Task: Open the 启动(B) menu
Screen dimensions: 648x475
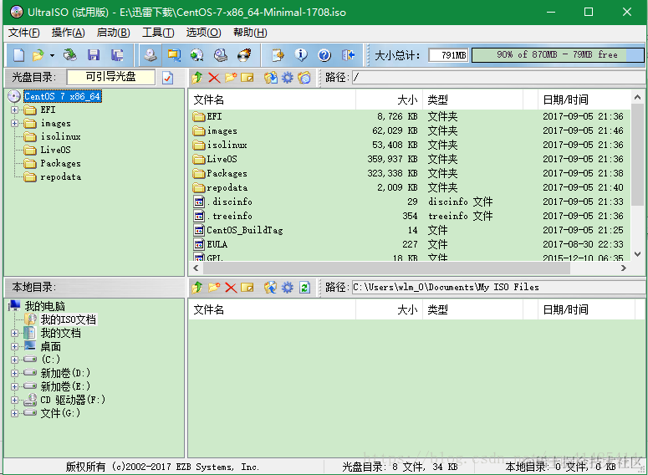Action: tap(113, 33)
